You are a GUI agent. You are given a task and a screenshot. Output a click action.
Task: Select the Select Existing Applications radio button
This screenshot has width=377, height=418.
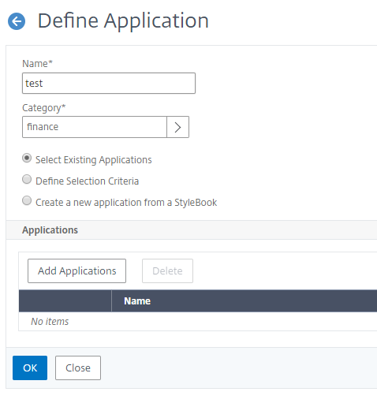point(27,158)
